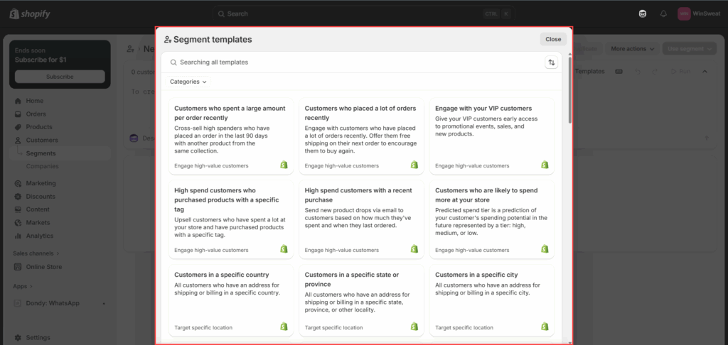Click the Settings gear icon
The width and height of the screenshot is (728, 345).
pyautogui.click(x=18, y=338)
